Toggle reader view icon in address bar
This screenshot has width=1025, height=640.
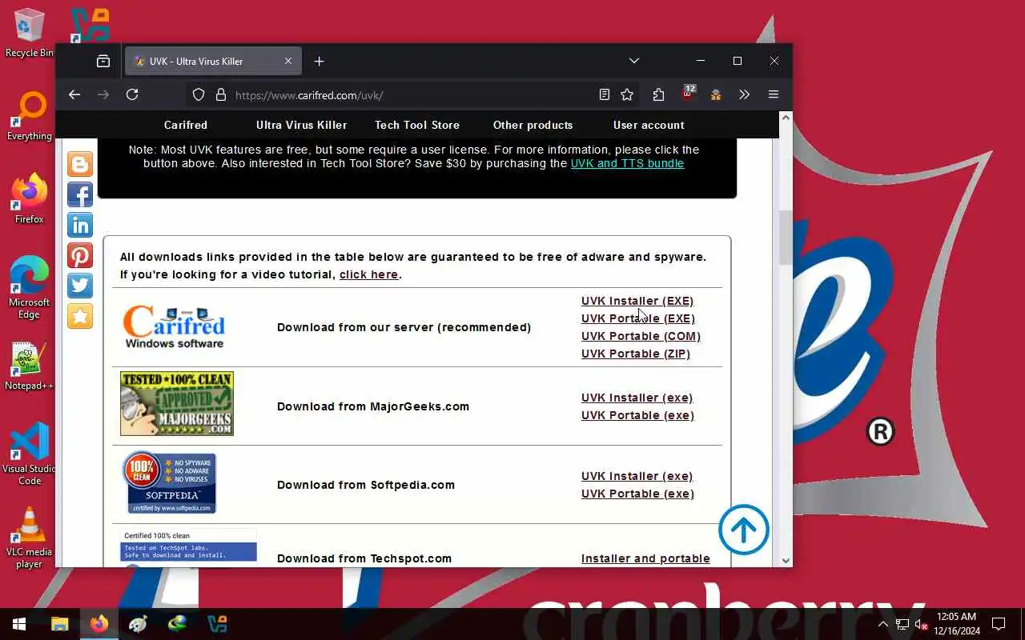coord(605,95)
